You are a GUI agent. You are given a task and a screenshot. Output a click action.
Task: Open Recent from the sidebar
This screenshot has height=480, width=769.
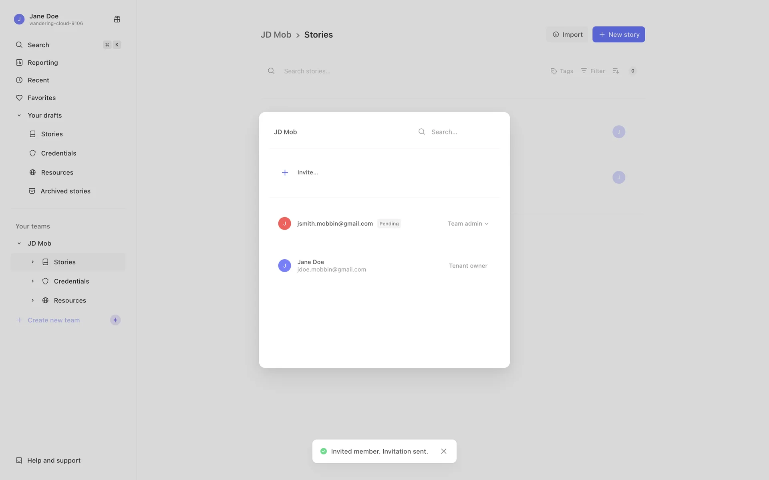tap(38, 80)
